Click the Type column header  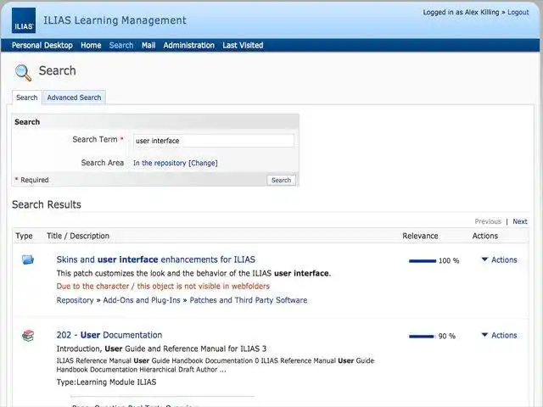(x=24, y=236)
